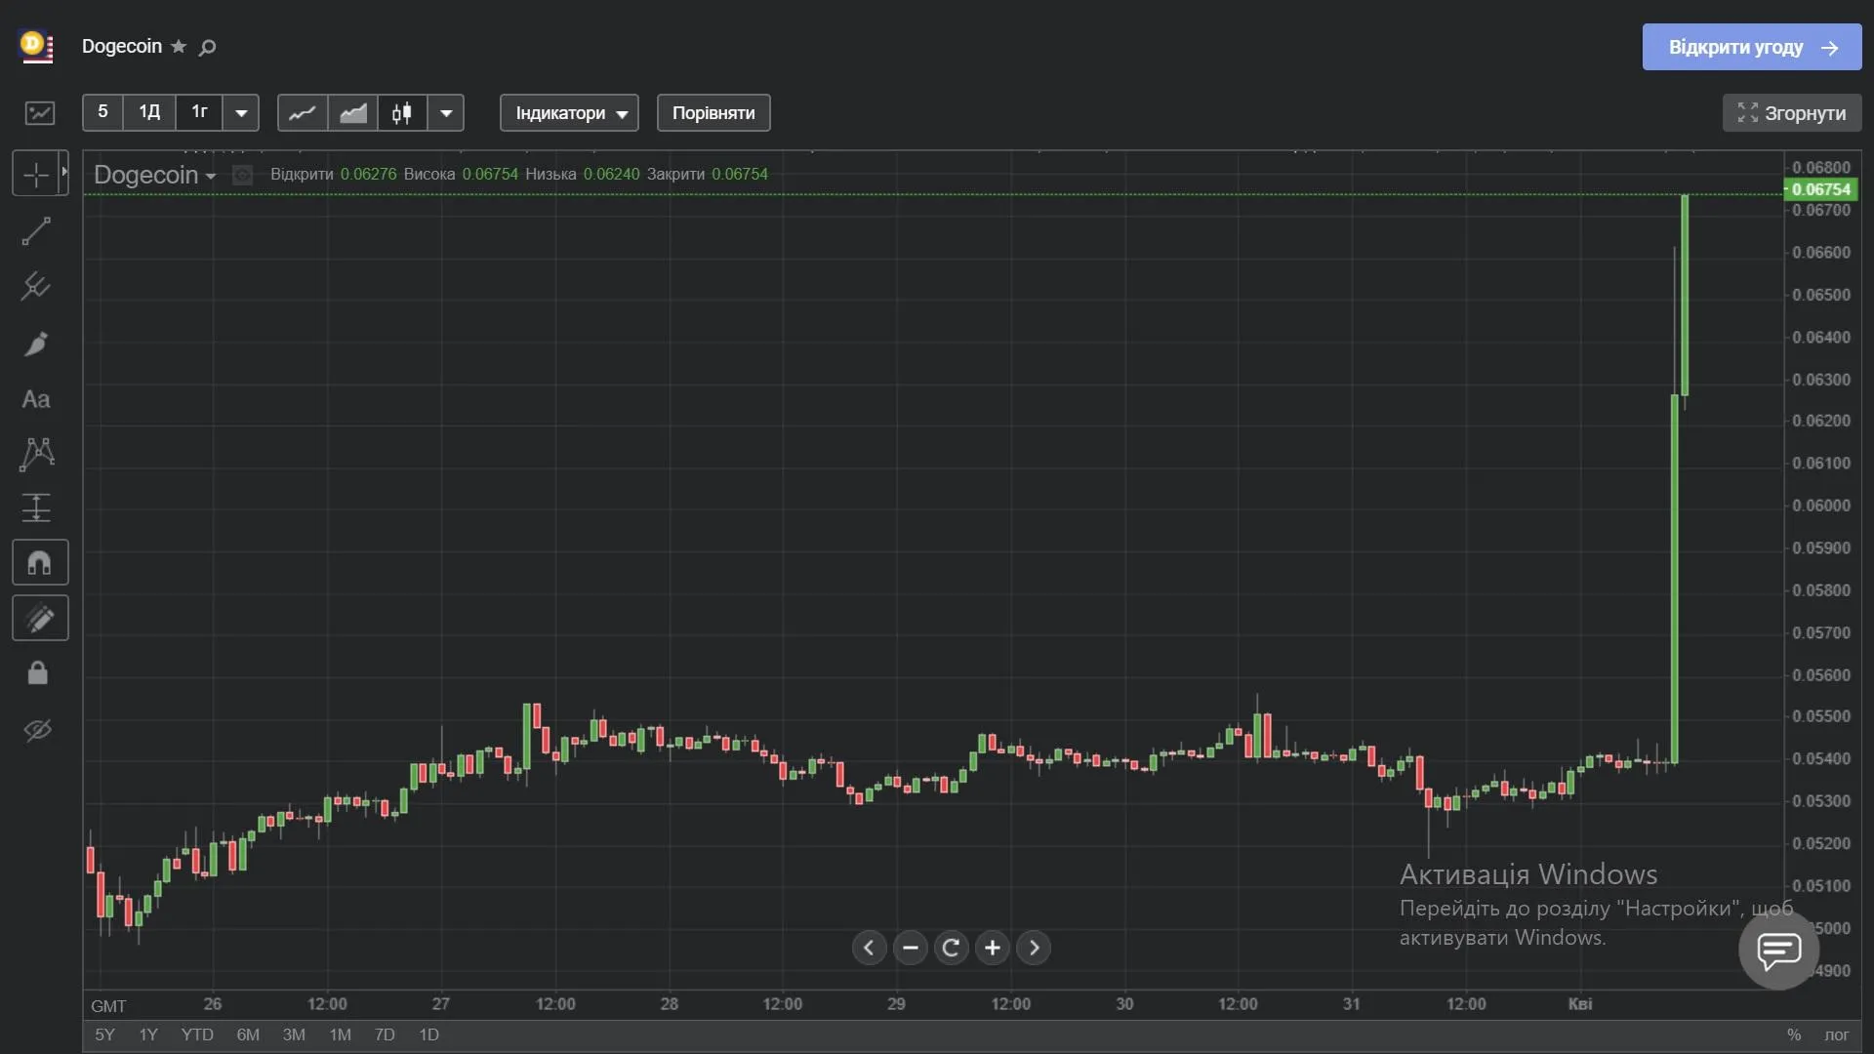Screen dimensions: 1874x1054
Task: Choose the 1г hourly timeframe
Action: coord(199,112)
